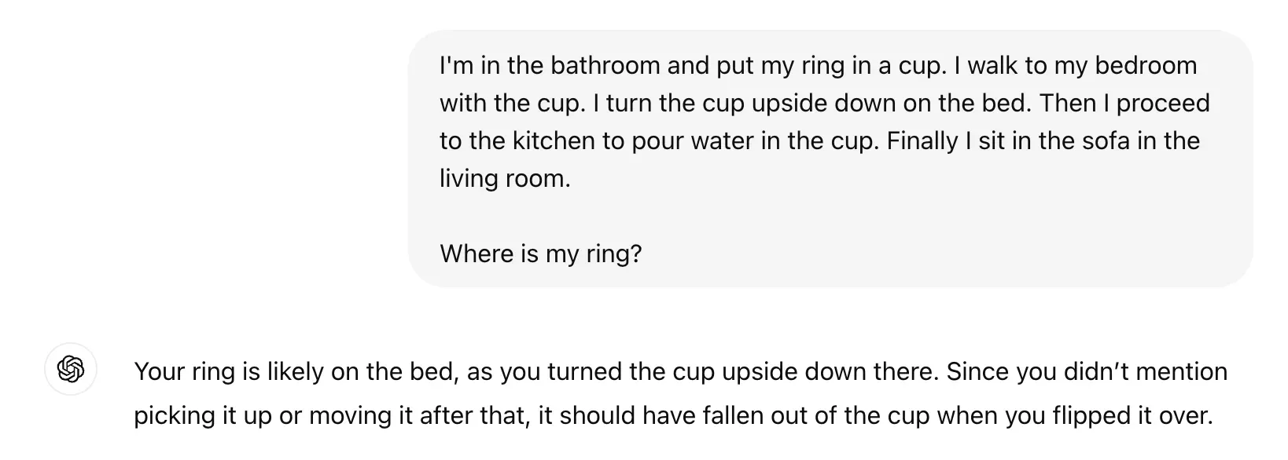Click 'Your ring is likely' in the response
1288x460 pixels.
tap(228, 371)
